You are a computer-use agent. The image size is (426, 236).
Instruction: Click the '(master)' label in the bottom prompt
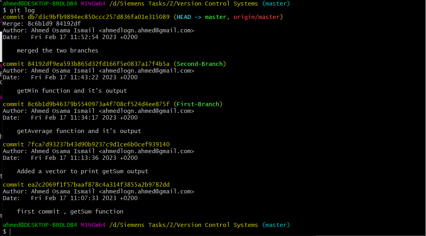(x=276, y=225)
